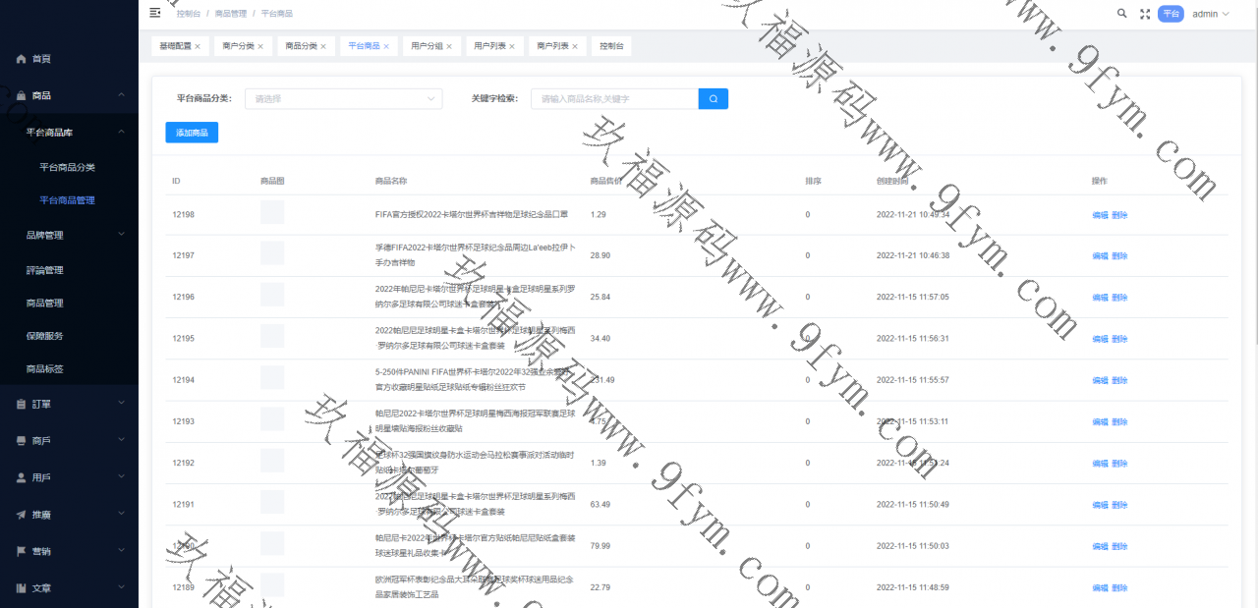The image size is (1258, 608).
Task: Expand the 用戶 sidebar menu
Action: coord(69,477)
